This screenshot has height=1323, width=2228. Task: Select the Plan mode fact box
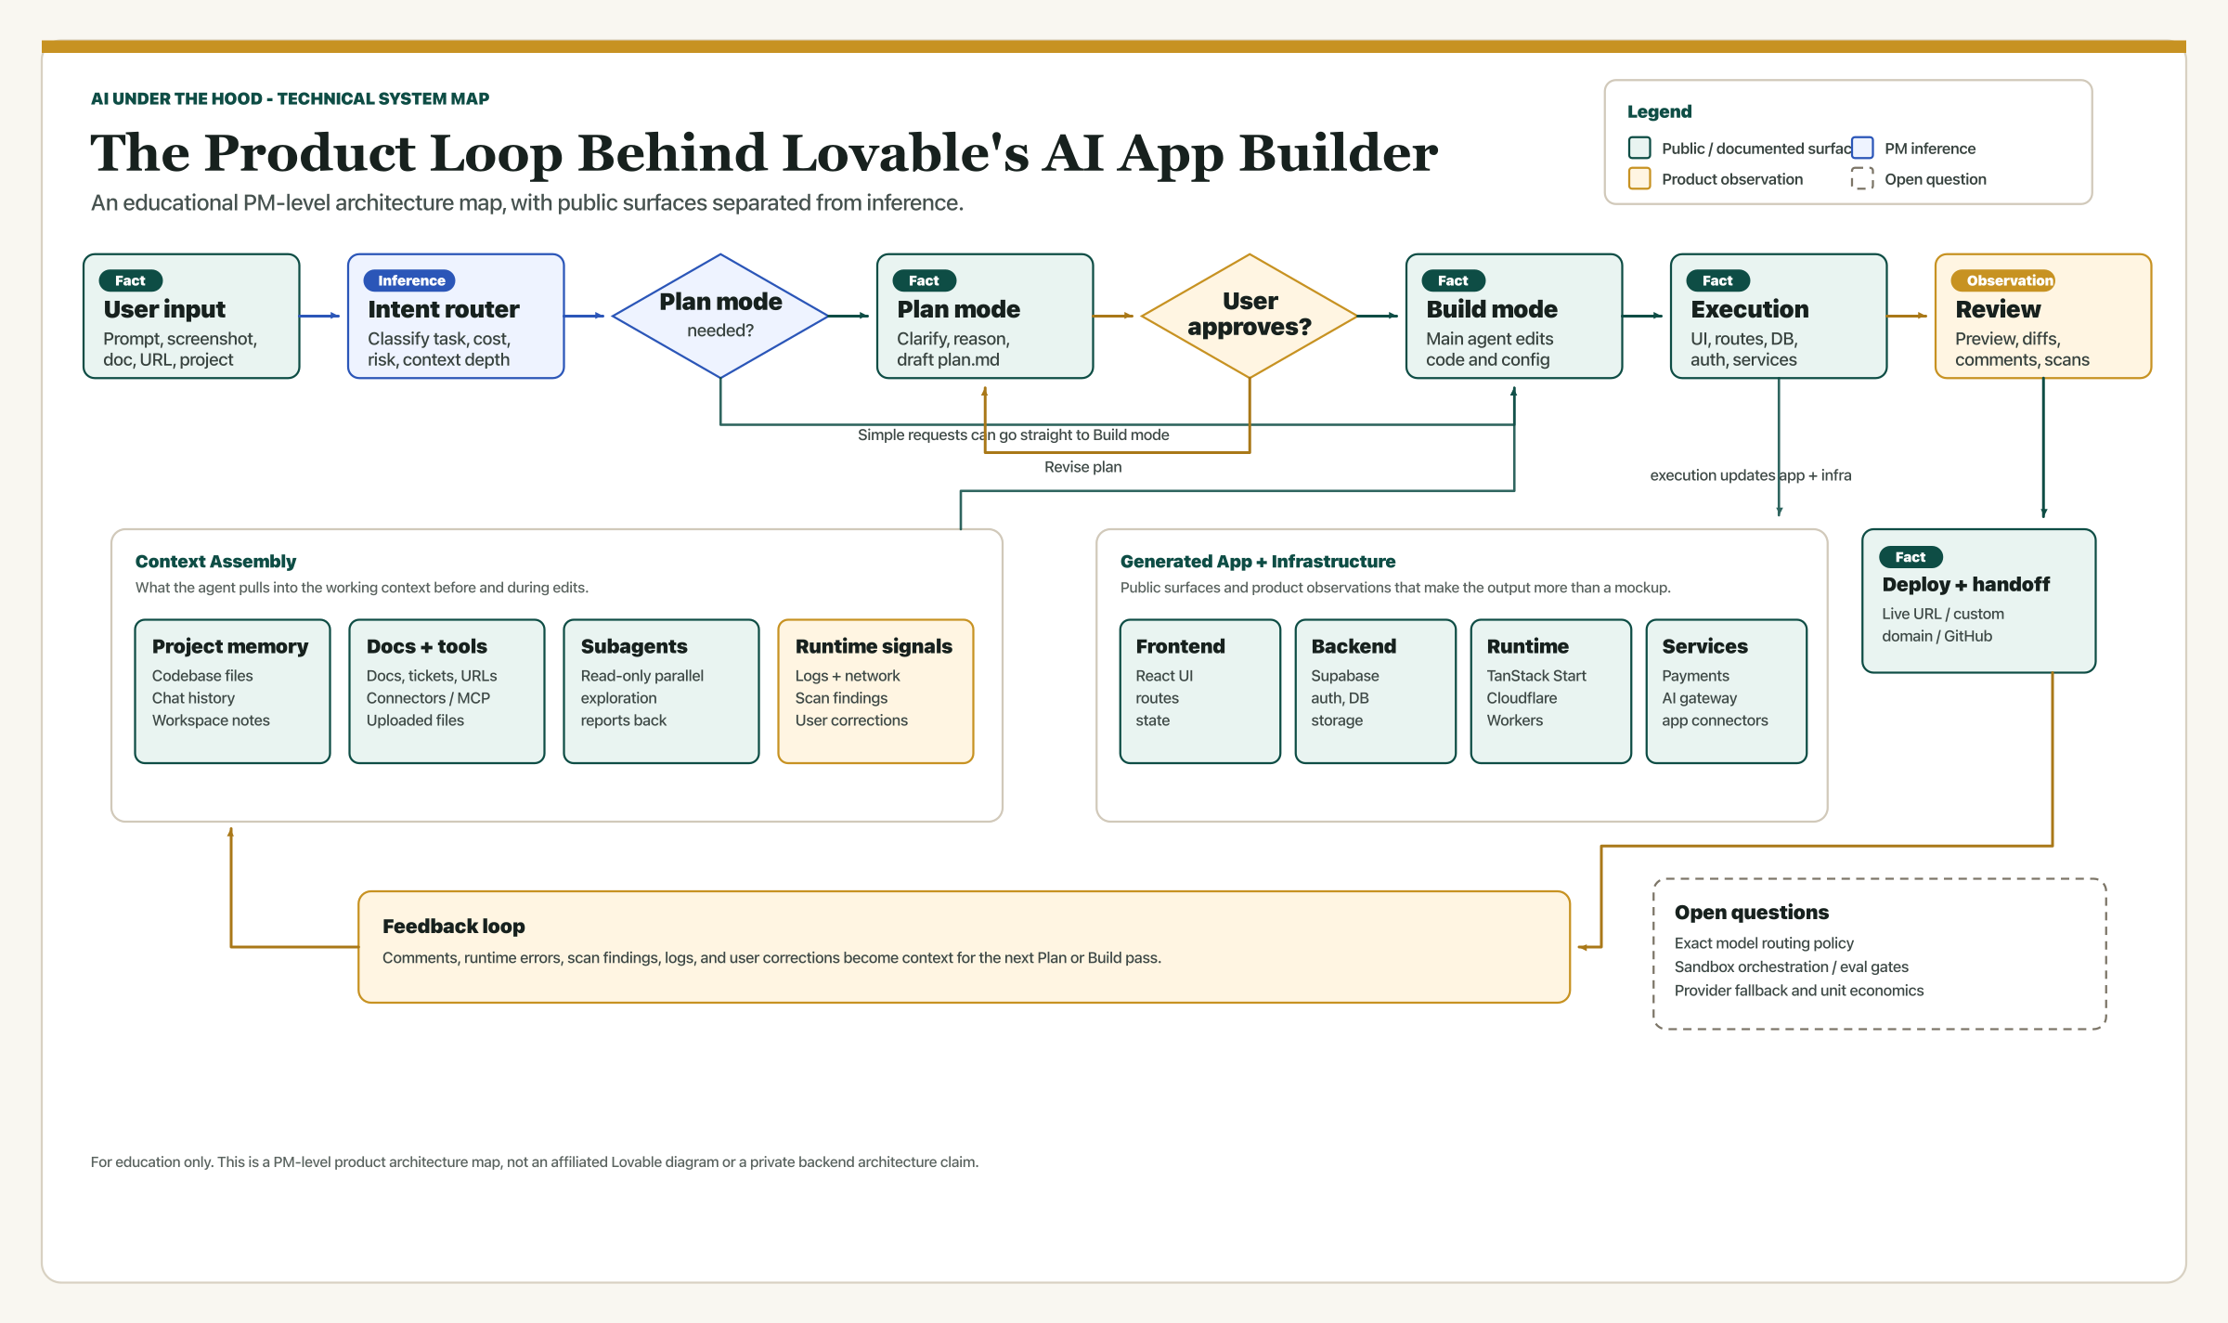985,316
